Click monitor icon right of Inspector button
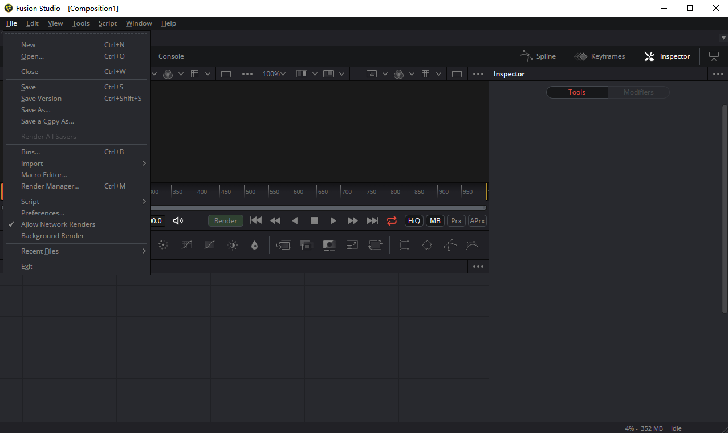The image size is (728, 433). point(714,56)
